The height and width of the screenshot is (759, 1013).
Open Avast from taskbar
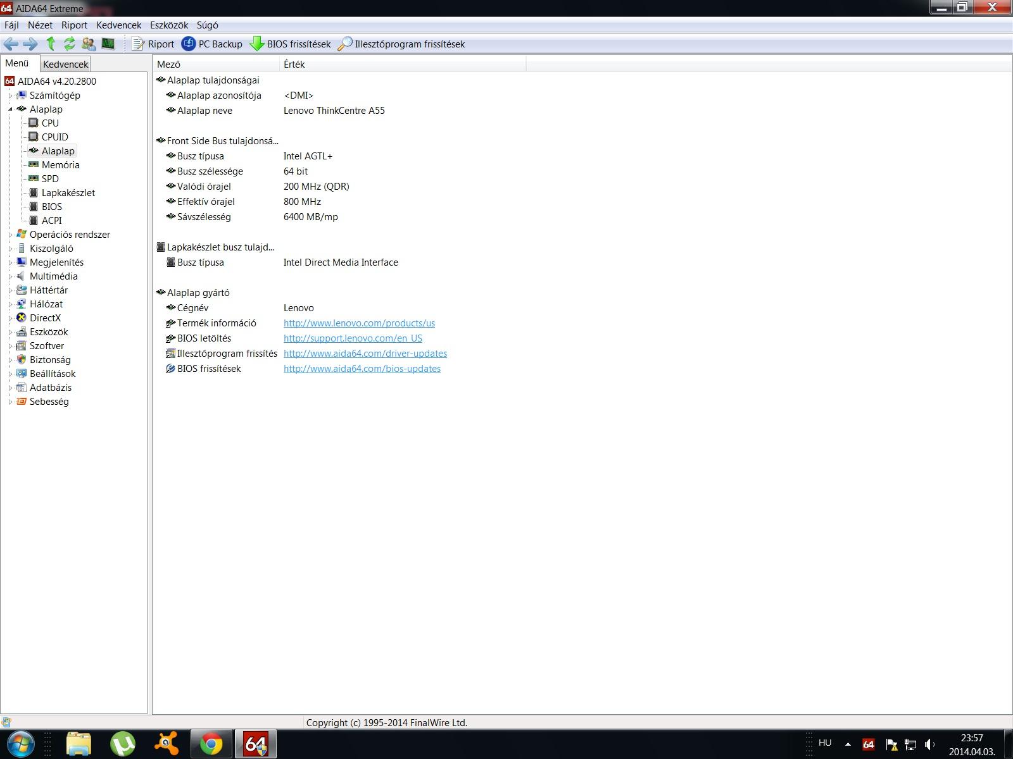(x=167, y=744)
